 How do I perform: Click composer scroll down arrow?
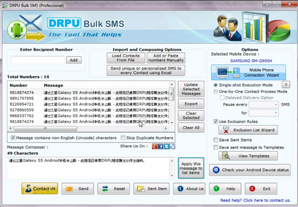[172, 175]
